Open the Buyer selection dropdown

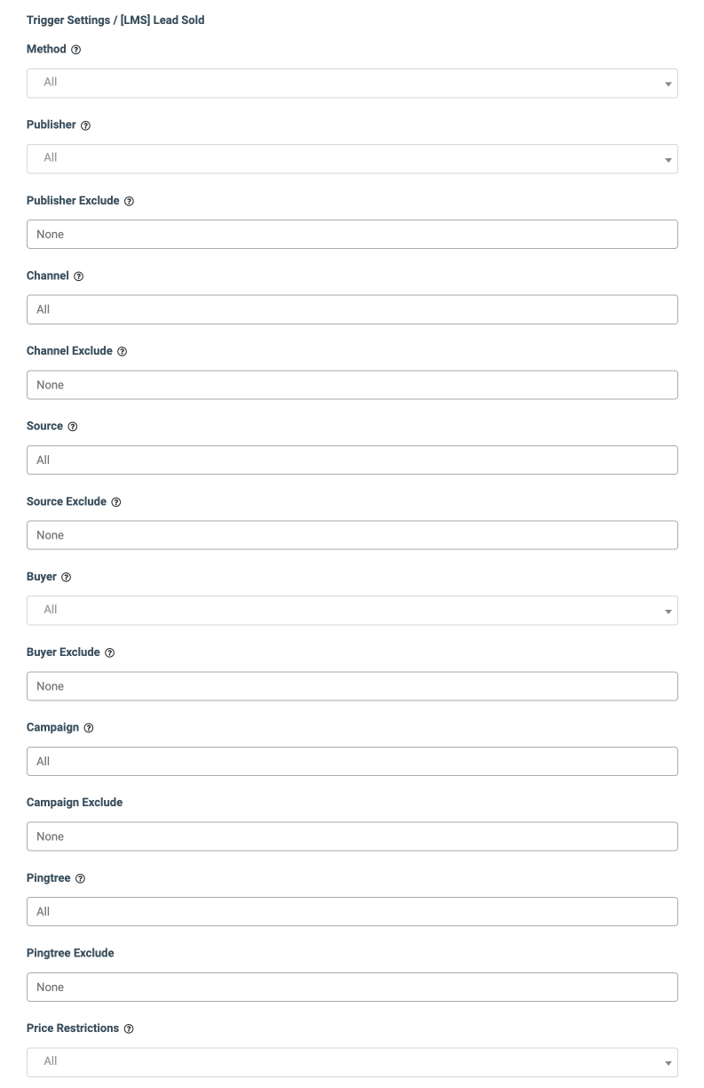[x=352, y=610]
